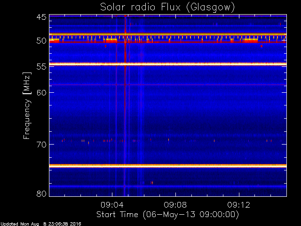Click the 09:12 time axis label

[x=239, y=205]
